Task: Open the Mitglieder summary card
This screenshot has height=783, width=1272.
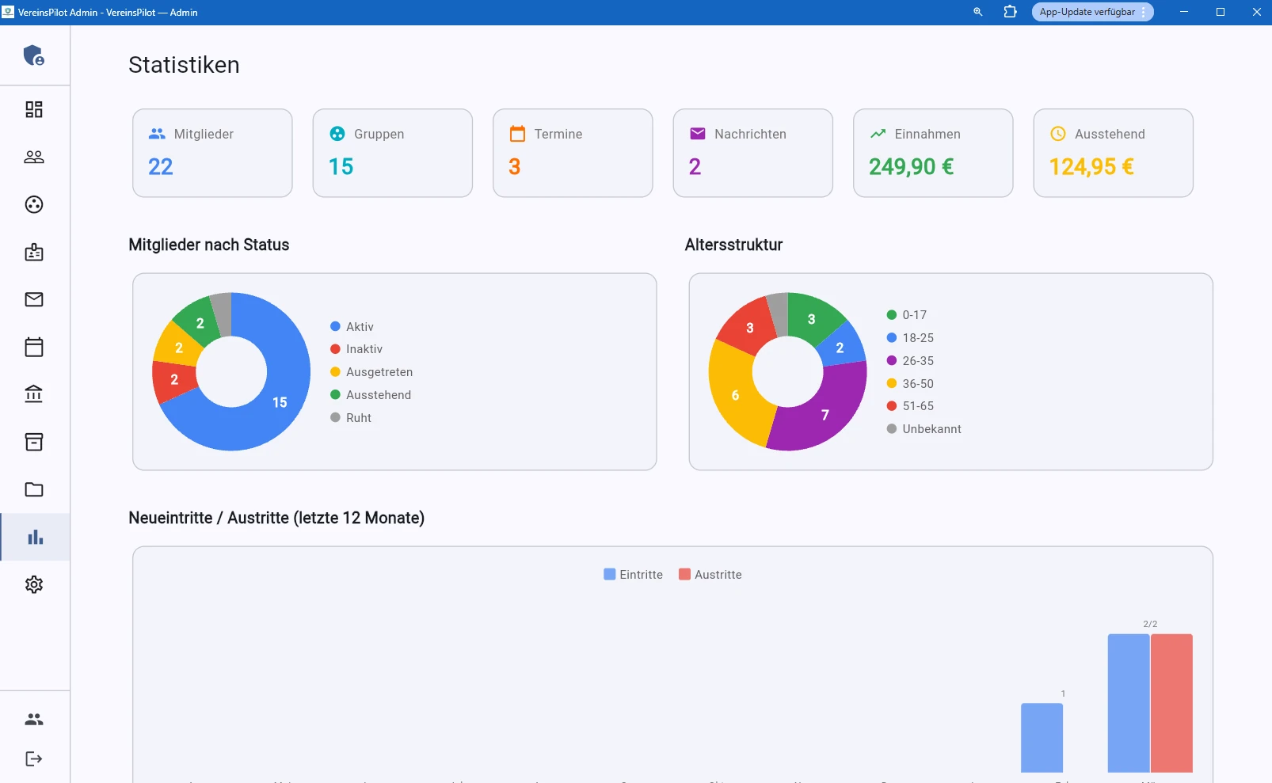Action: [x=212, y=153]
